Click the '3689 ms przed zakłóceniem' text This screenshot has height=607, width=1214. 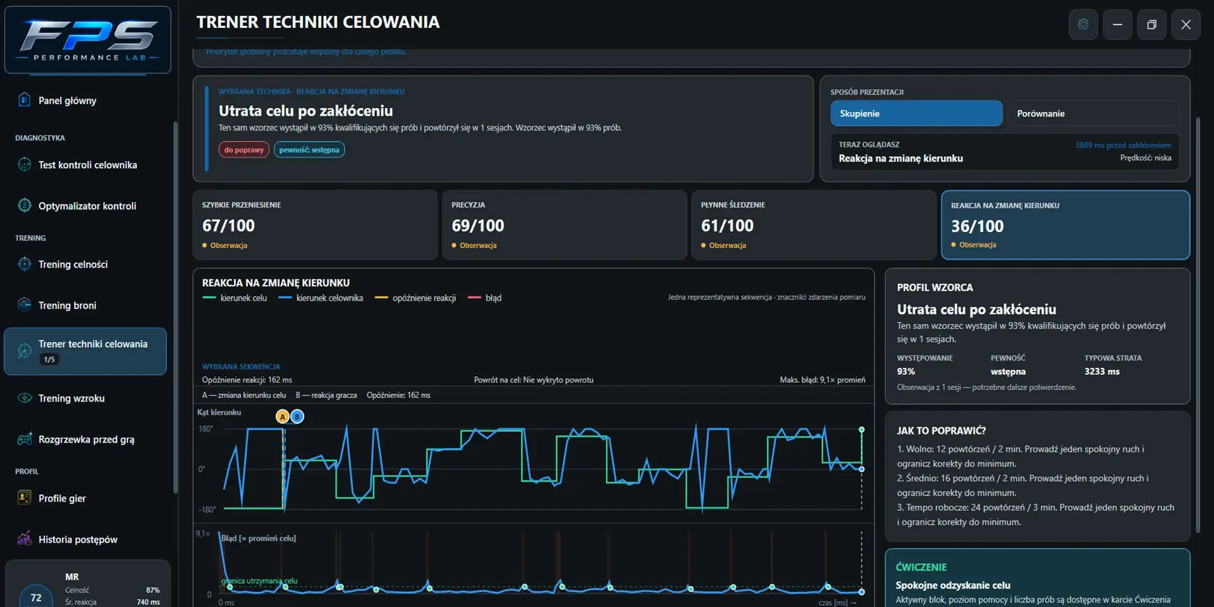[1123, 145]
